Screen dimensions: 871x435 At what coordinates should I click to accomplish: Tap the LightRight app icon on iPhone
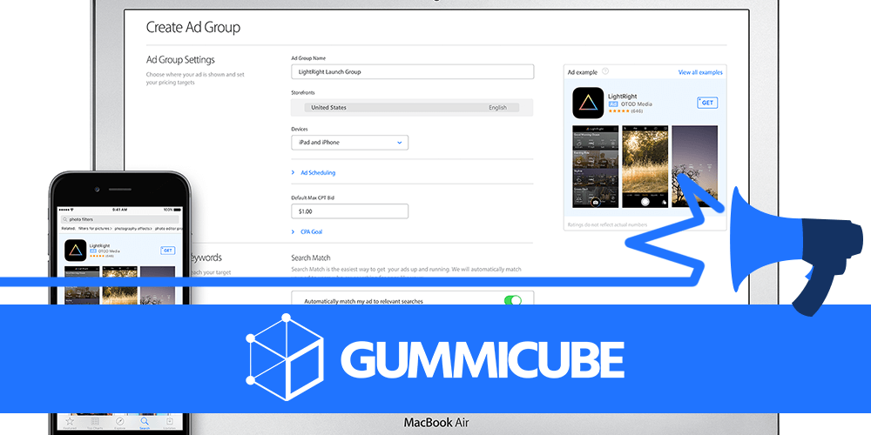pos(76,251)
